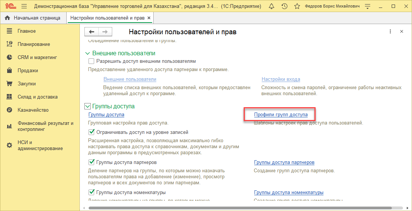Open НСИ и администрирование gear section
The height and width of the screenshot is (211, 412).
pos(35,145)
